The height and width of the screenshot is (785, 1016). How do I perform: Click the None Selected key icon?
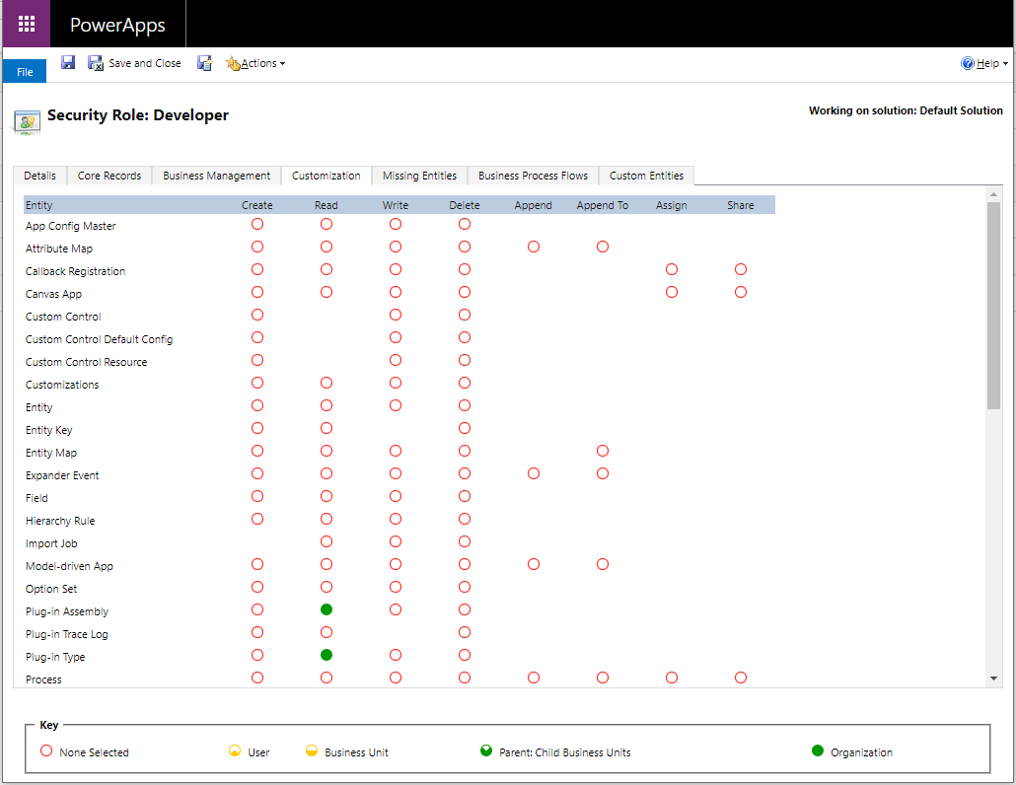point(46,750)
